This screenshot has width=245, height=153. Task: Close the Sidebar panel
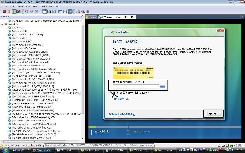pos(82,16)
